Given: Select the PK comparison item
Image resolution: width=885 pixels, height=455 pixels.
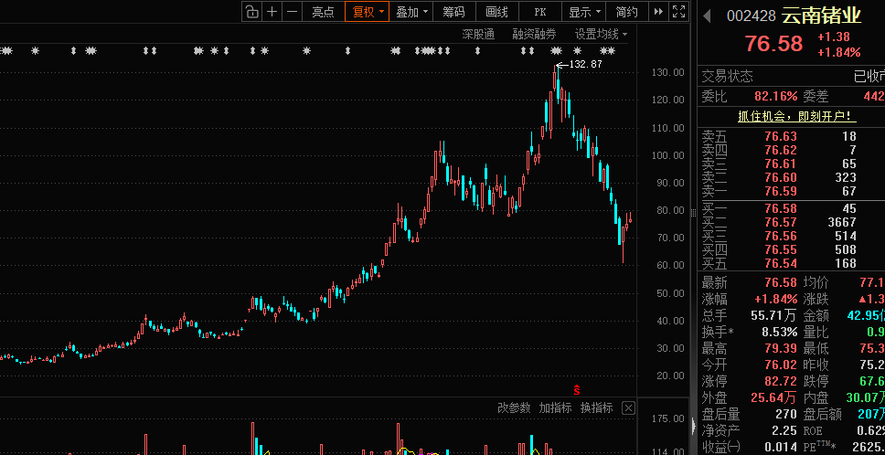Looking at the screenshot, I should (x=540, y=12).
